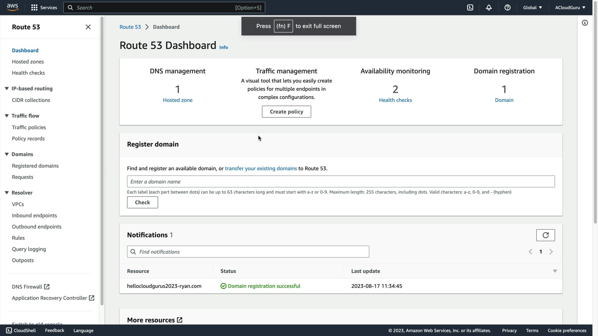Sort notifications by Last update column arrow

[x=555, y=271]
